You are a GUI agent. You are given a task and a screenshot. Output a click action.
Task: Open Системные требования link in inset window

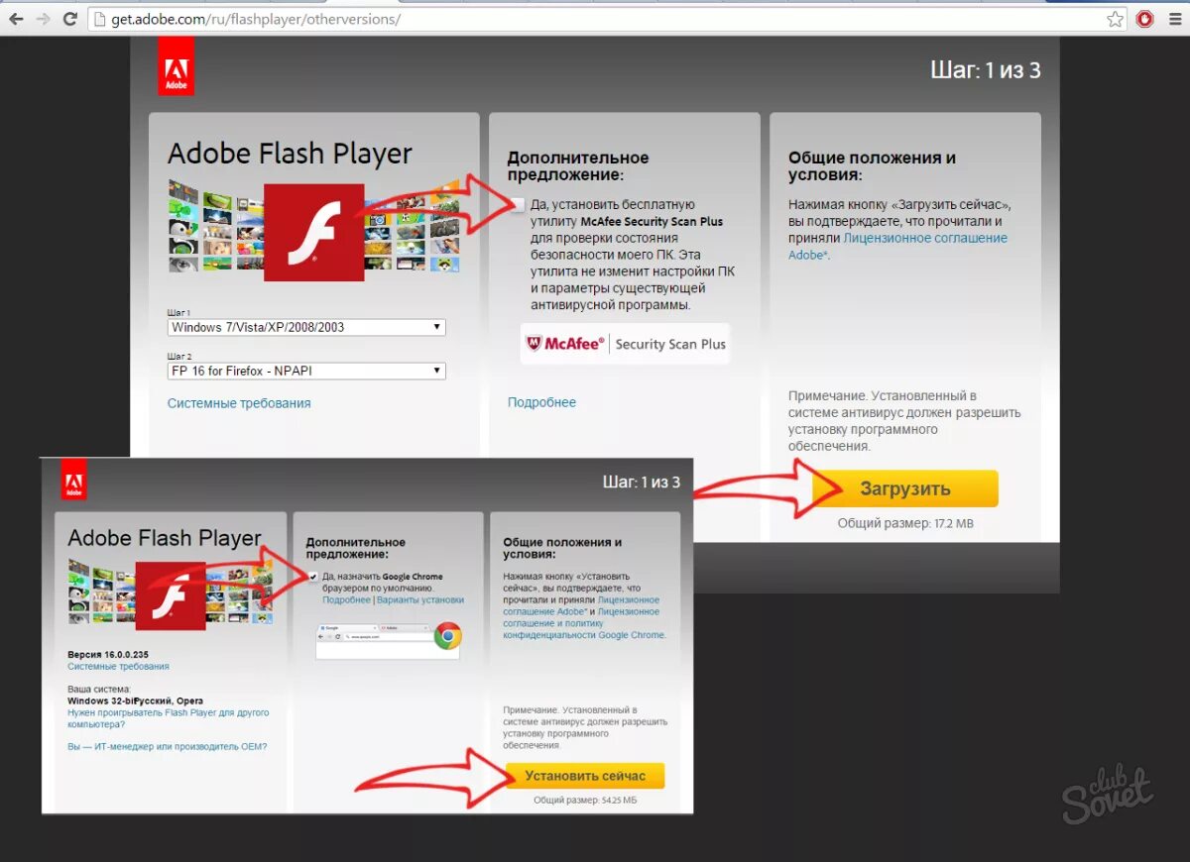[118, 667]
